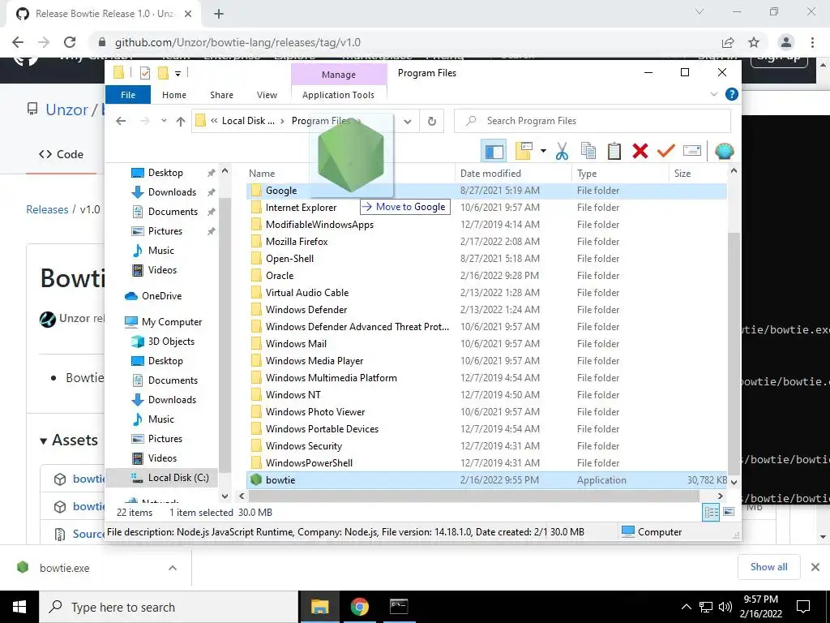Switch to large icons view in status bar

pyautogui.click(x=729, y=512)
